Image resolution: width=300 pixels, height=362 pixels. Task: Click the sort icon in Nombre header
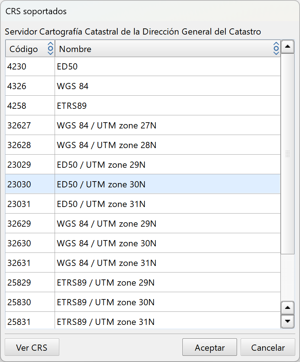coord(276,48)
